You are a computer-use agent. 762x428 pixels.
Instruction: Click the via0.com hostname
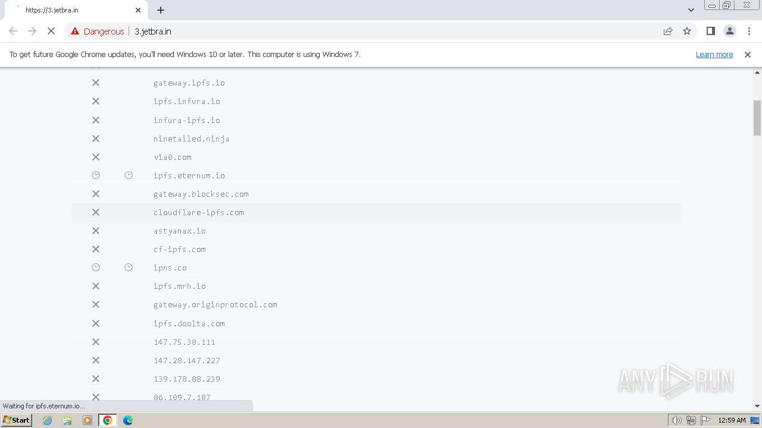pos(173,157)
